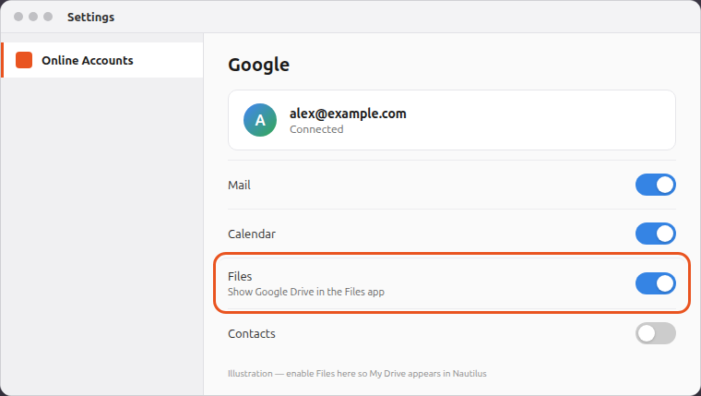Screen dimensions: 701x396
Task: Click the second gray window control dot
Action: 33,17
